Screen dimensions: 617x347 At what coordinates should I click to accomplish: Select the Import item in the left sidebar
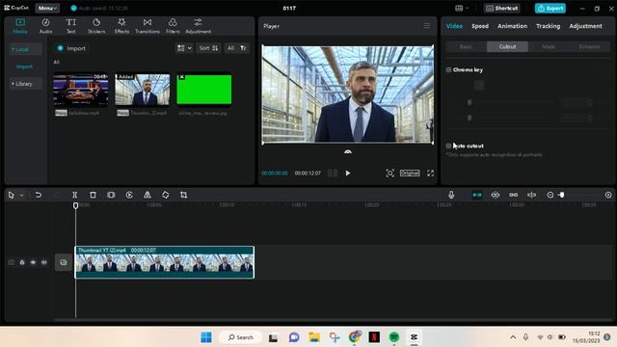24,67
